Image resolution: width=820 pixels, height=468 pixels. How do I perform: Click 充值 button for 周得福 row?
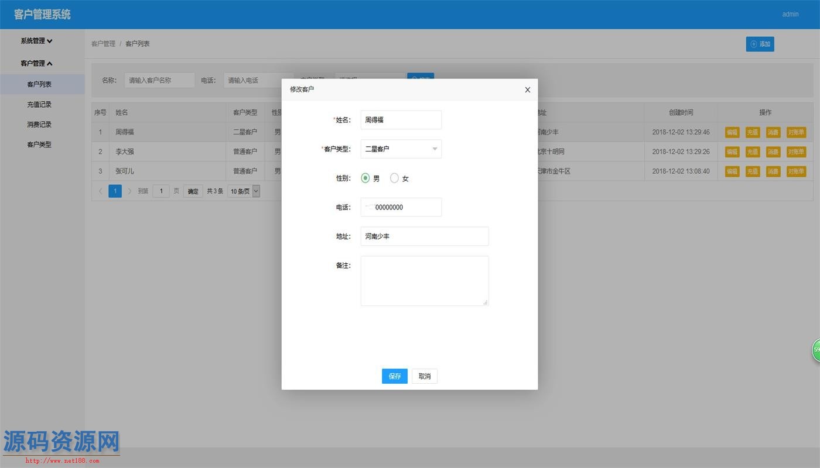pyautogui.click(x=753, y=132)
